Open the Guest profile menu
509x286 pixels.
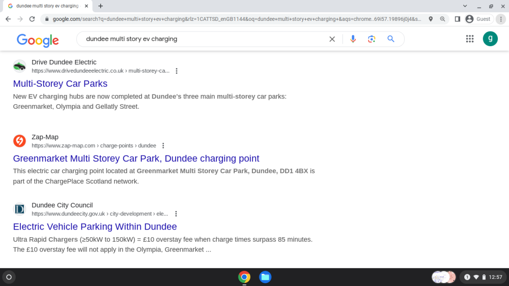pyautogui.click(x=478, y=19)
